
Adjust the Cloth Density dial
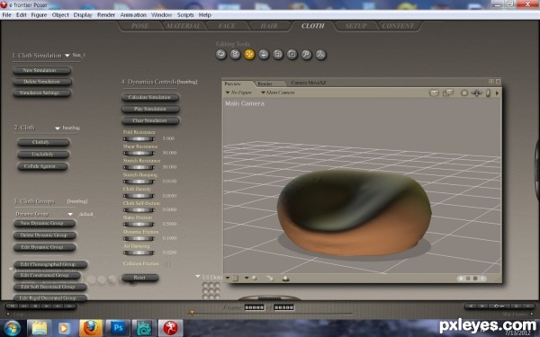pyautogui.click(x=139, y=196)
